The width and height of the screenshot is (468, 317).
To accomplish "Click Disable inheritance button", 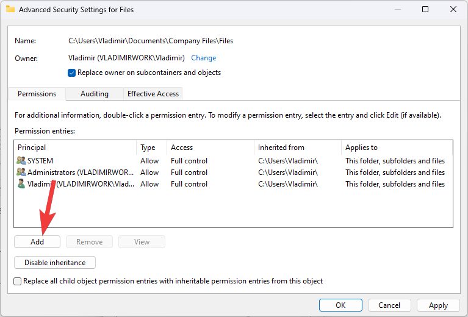I will (55, 263).
